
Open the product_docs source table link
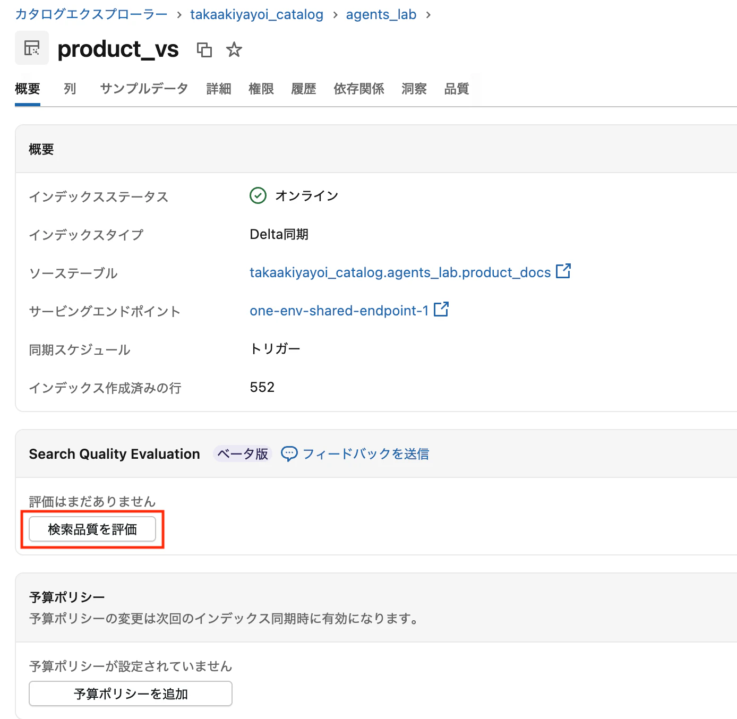pyautogui.click(x=401, y=272)
